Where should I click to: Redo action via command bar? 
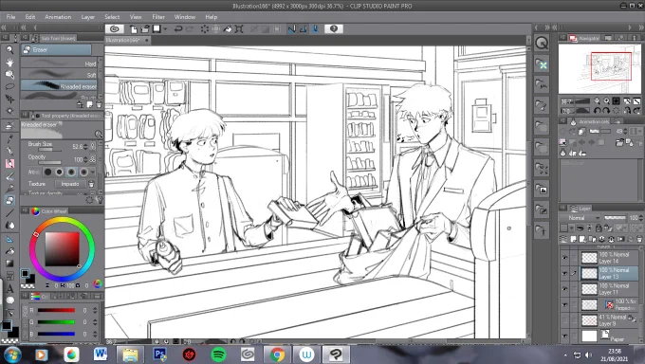(x=190, y=28)
